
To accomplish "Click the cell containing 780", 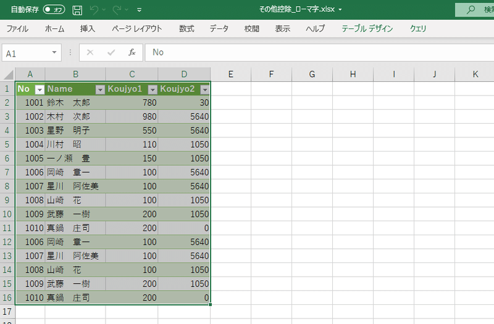I will (x=132, y=103).
